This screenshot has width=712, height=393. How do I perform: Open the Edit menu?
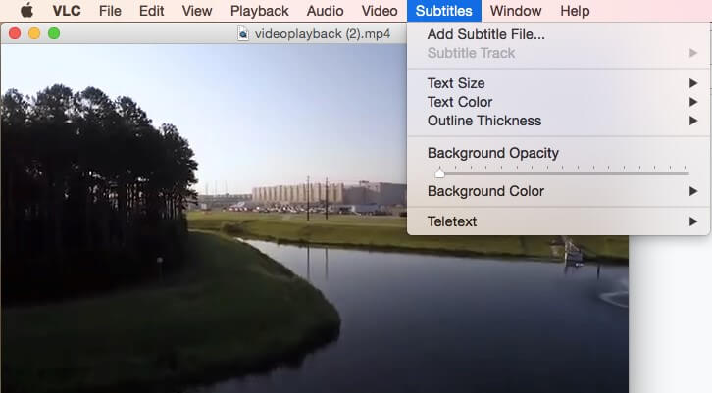click(151, 11)
